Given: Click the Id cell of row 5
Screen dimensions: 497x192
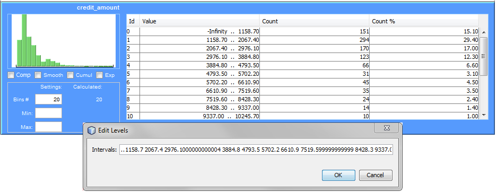Looking at the screenshot, I should (133, 74).
